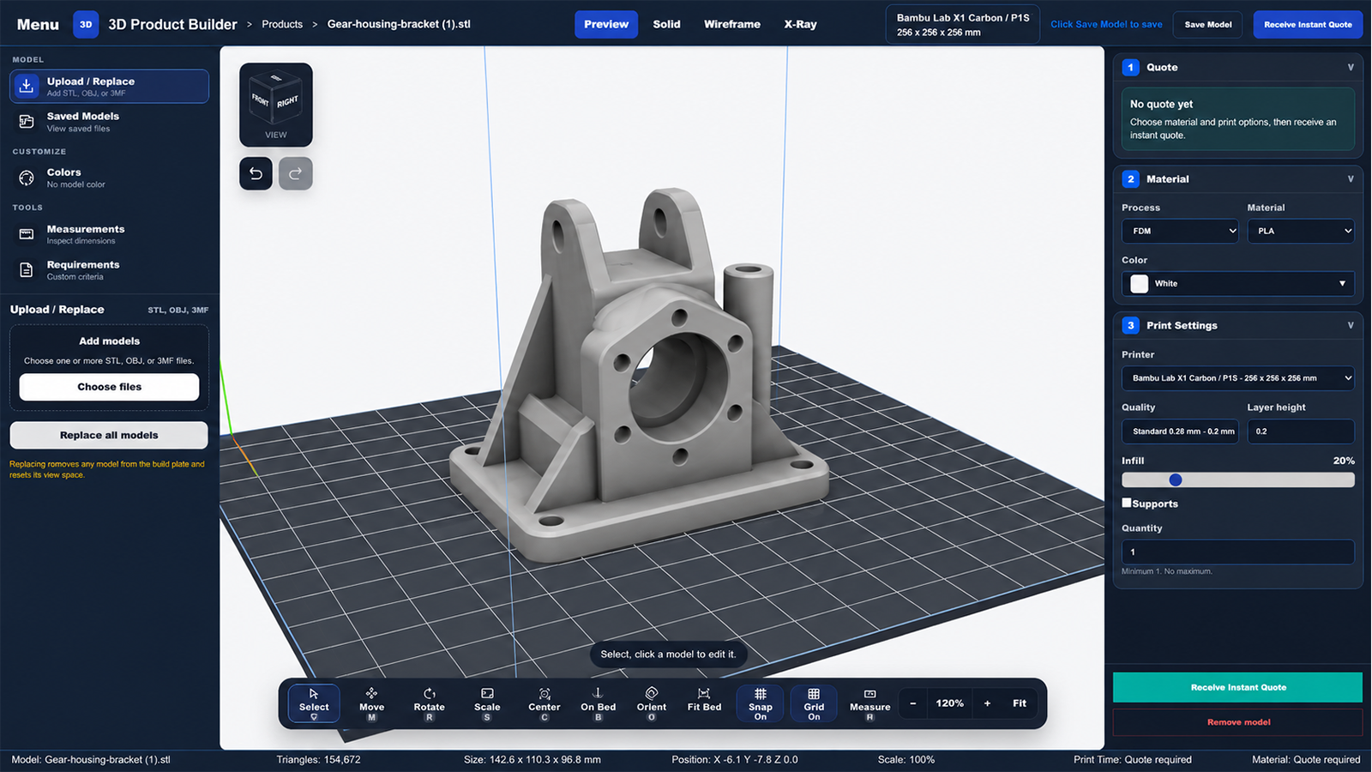Click the 3D Product Builder title
This screenshot has width=1372, height=772.
click(x=172, y=24)
